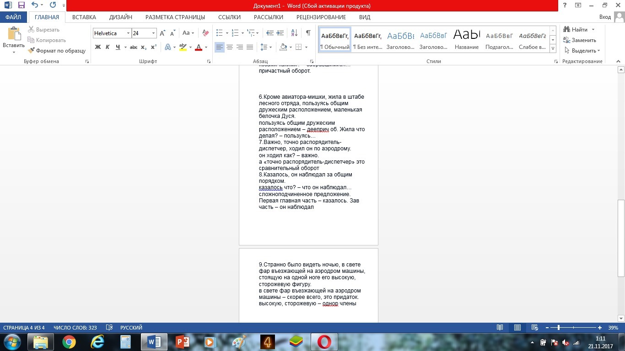Open the font size 24 dropdown
This screenshot has width=625, height=351.
coord(153,33)
